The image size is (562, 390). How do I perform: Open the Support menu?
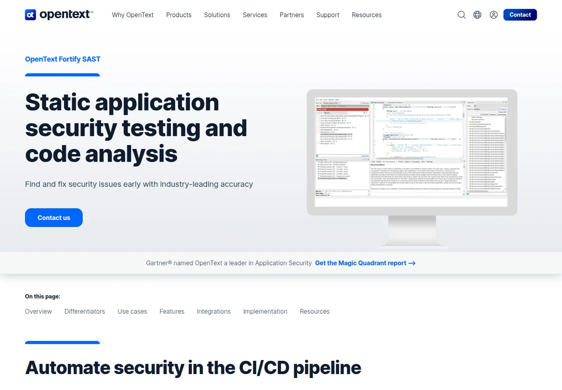pos(328,15)
